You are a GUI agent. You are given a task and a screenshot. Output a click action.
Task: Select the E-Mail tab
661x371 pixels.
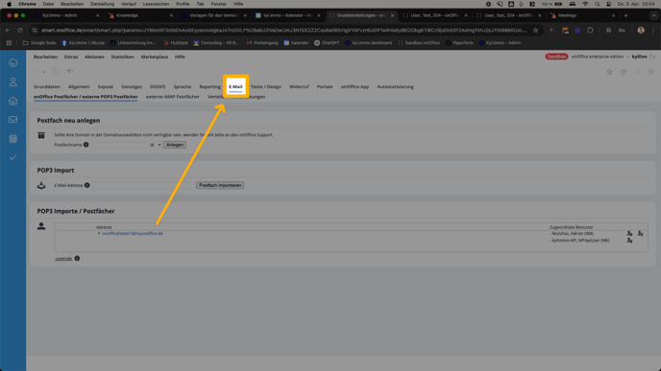(235, 86)
